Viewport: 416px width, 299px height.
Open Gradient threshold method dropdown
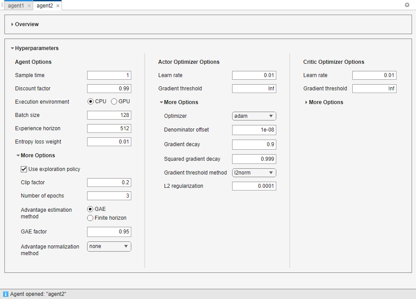coord(254,173)
